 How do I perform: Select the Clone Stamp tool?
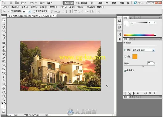4,50
